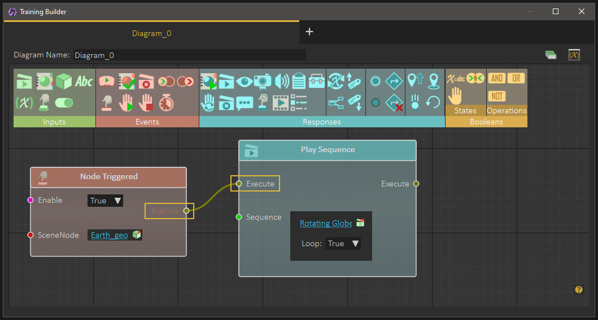This screenshot has width=598, height=320.
Task: Select the stopwatch timer event icon
Action: pyautogui.click(x=166, y=103)
